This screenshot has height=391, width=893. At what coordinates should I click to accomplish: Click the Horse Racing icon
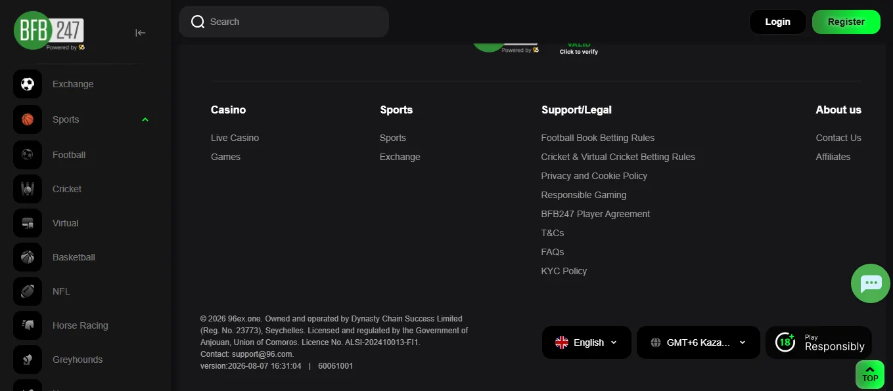tap(28, 325)
